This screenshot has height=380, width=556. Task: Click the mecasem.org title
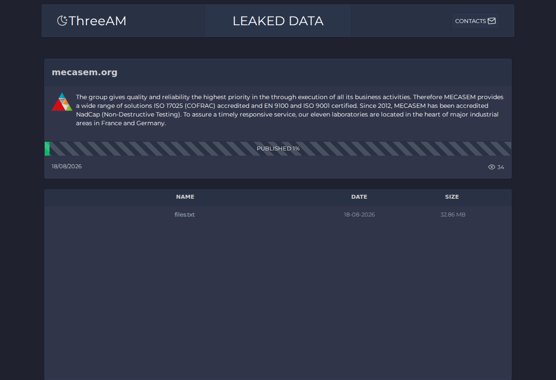(x=85, y=72)
